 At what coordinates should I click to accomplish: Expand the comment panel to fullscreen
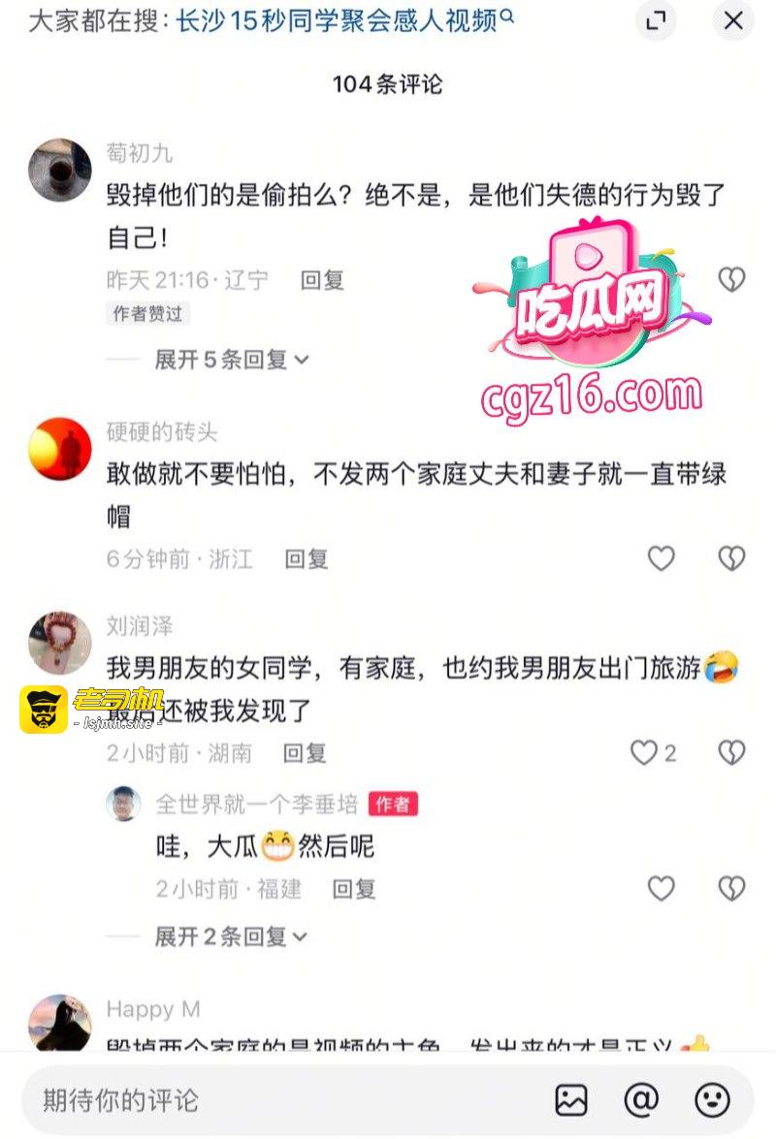pos(656,20)
